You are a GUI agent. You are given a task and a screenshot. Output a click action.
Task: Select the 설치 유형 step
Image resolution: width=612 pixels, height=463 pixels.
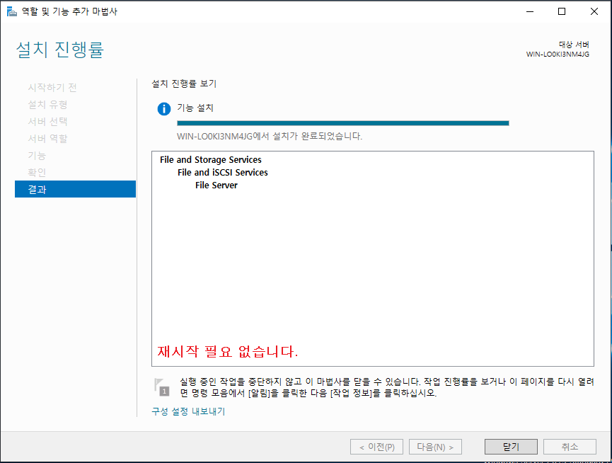47,104
